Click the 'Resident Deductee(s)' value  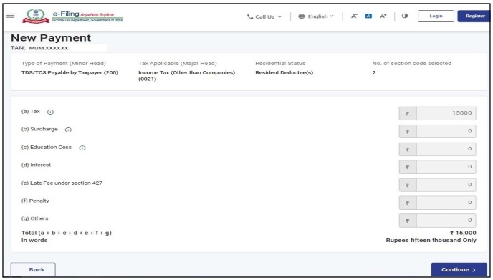click(x=284, y=72)
